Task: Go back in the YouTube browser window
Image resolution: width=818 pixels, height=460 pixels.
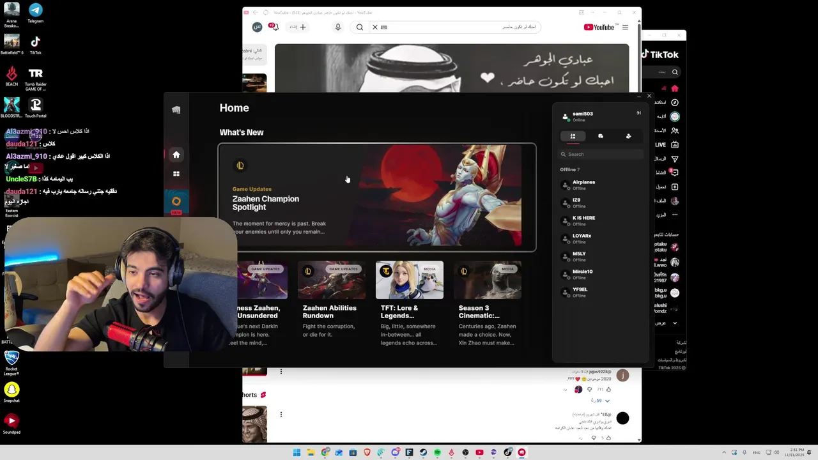Action: [x=255, y=12]
